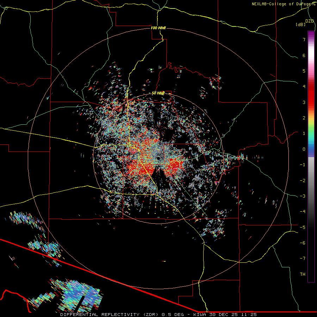Click the "TH" label on color scale

303,274
